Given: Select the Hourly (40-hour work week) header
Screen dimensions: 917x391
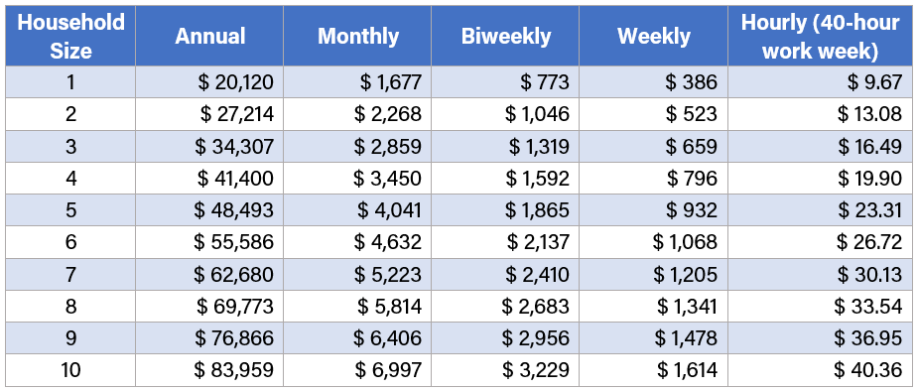Looking at the screenshot, I should (x=820, y=36).
